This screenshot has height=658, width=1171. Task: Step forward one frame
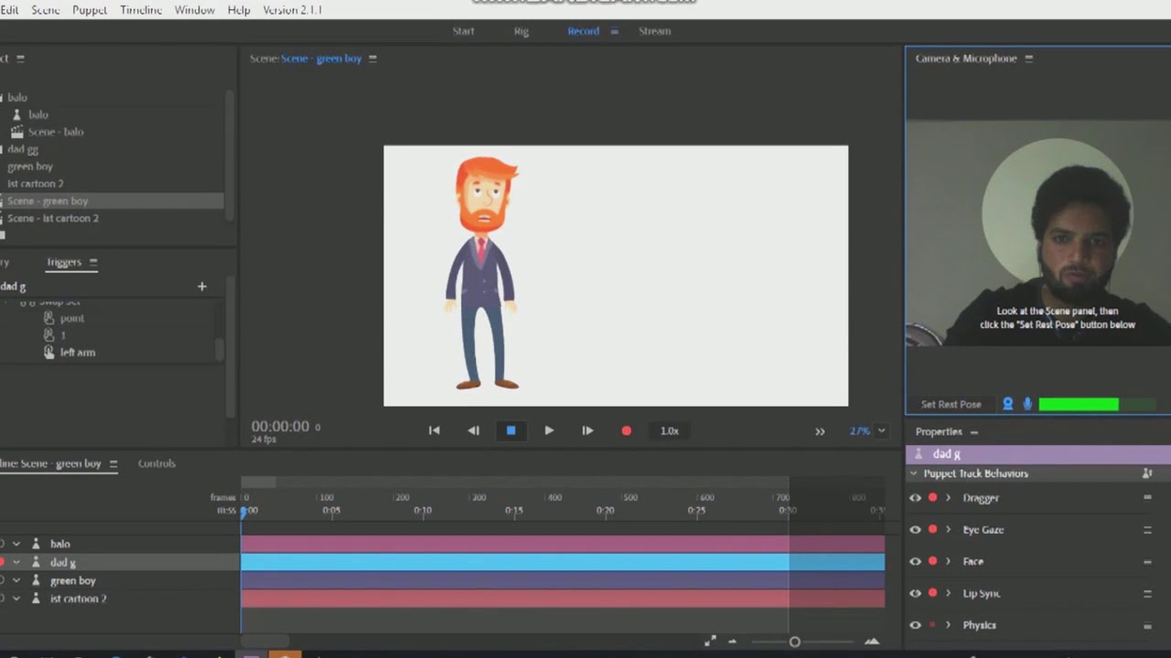[587, 430]
